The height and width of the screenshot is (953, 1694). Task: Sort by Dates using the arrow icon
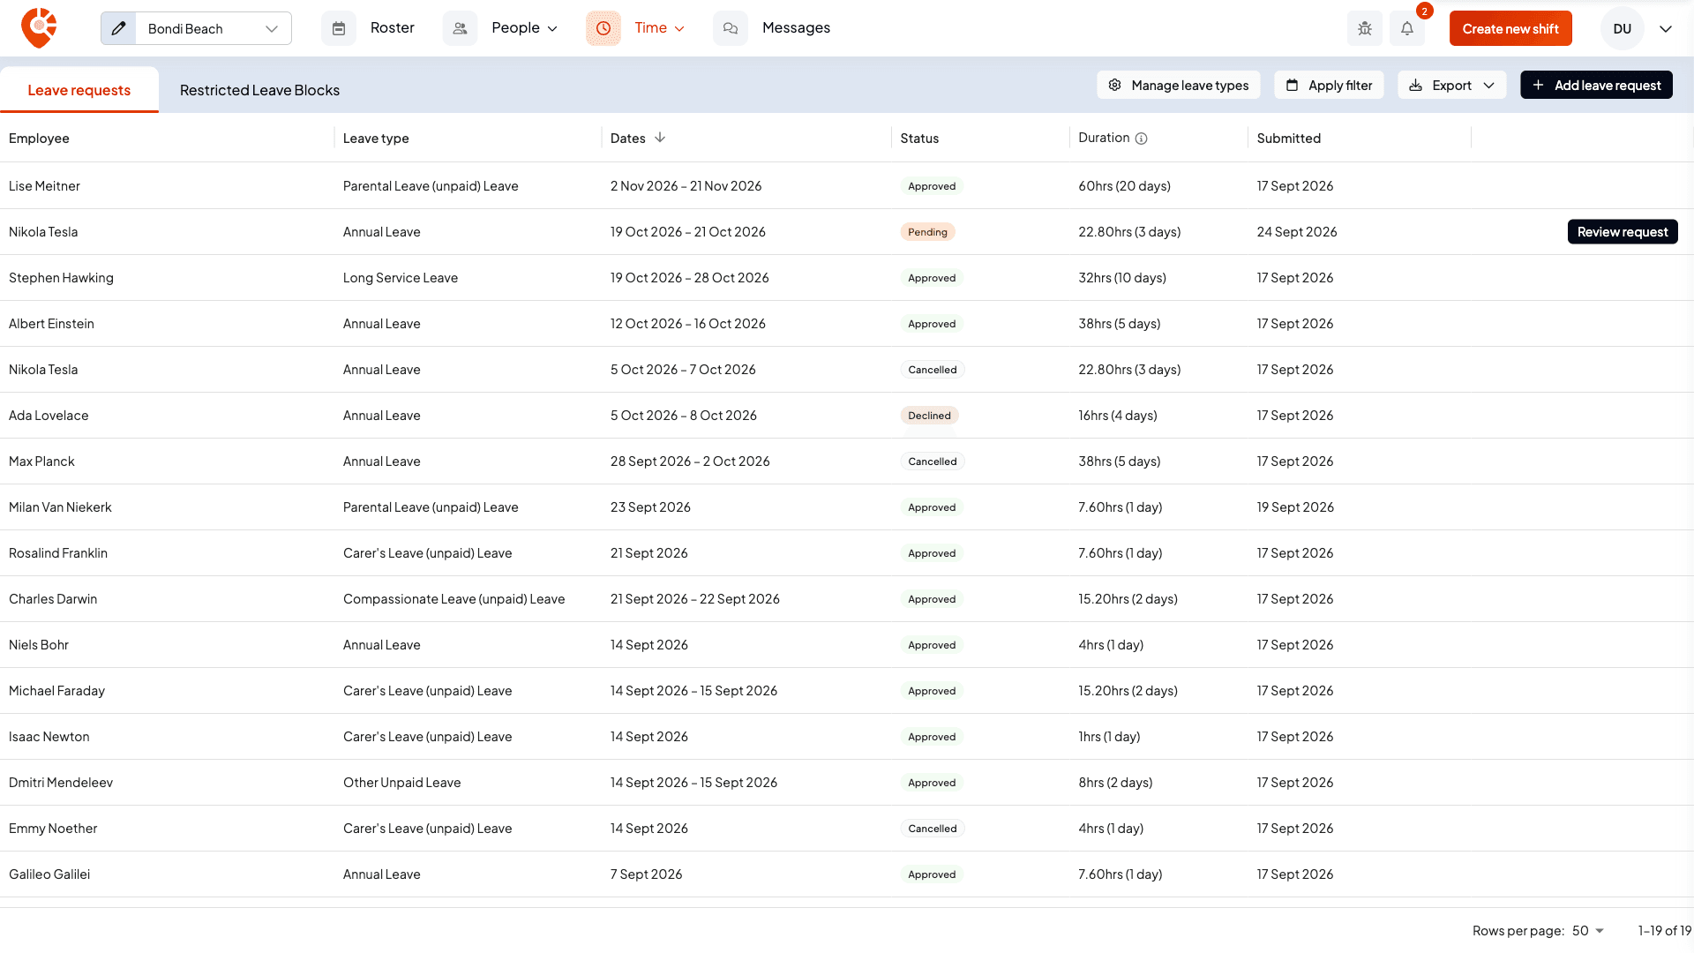pos(660,138)
